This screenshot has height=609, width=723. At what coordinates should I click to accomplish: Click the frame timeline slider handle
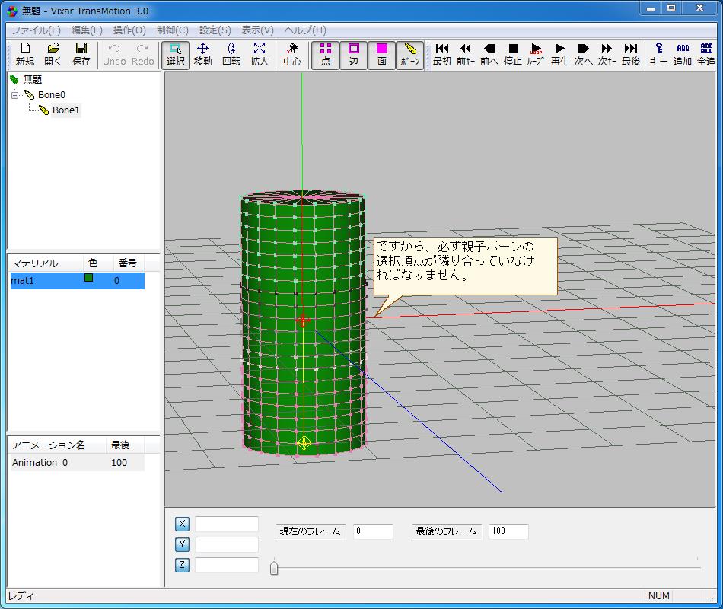[x=274, y=567]
